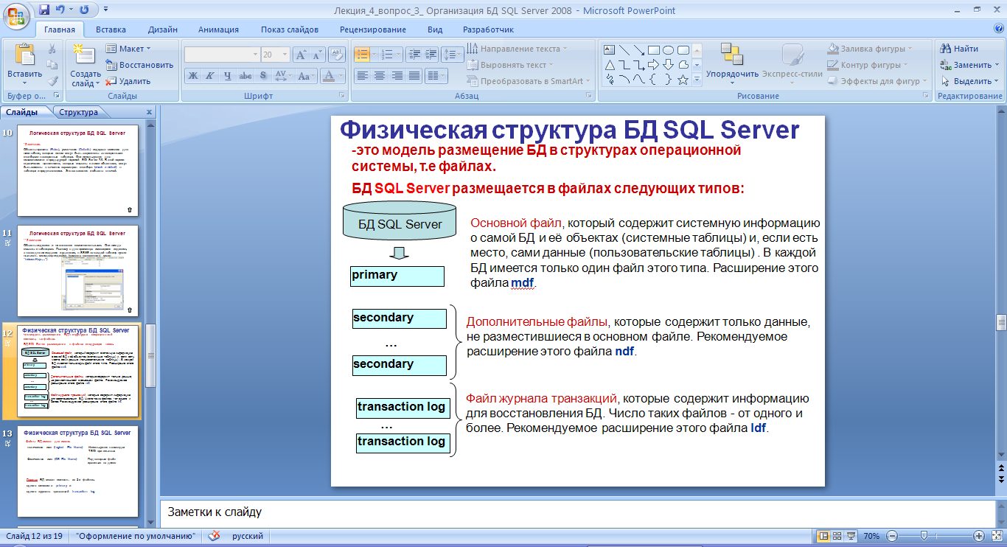Viewport: 1007px width, 547px height.
Task: Start Slide Show view from status bar
Action: 852,536
